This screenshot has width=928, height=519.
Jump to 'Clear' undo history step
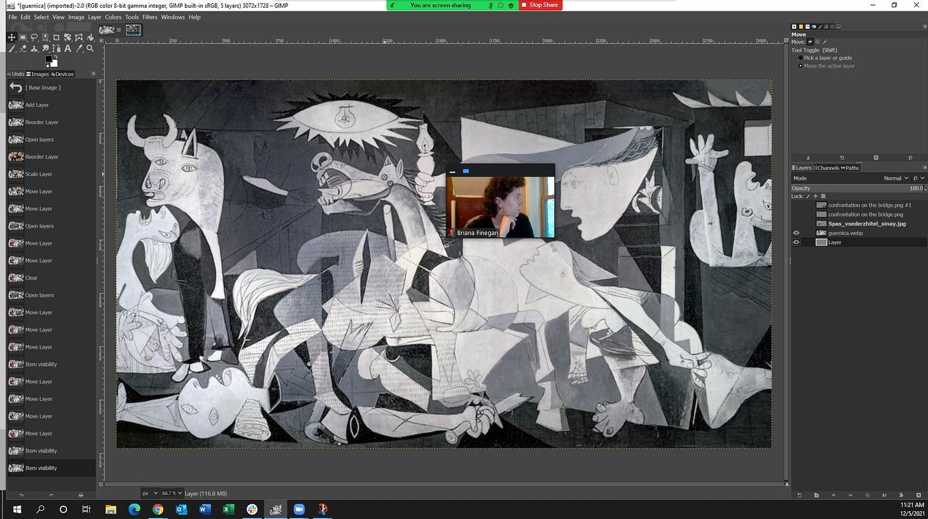pos(52,278)
